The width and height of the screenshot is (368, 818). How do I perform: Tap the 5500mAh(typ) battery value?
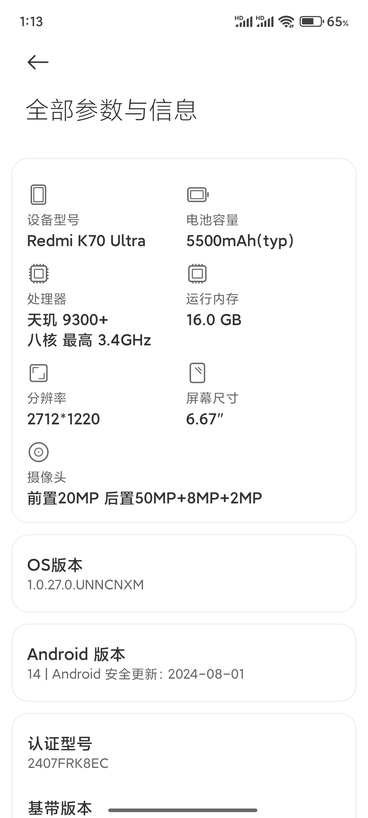pyautogui.click(x=240, y=241)
